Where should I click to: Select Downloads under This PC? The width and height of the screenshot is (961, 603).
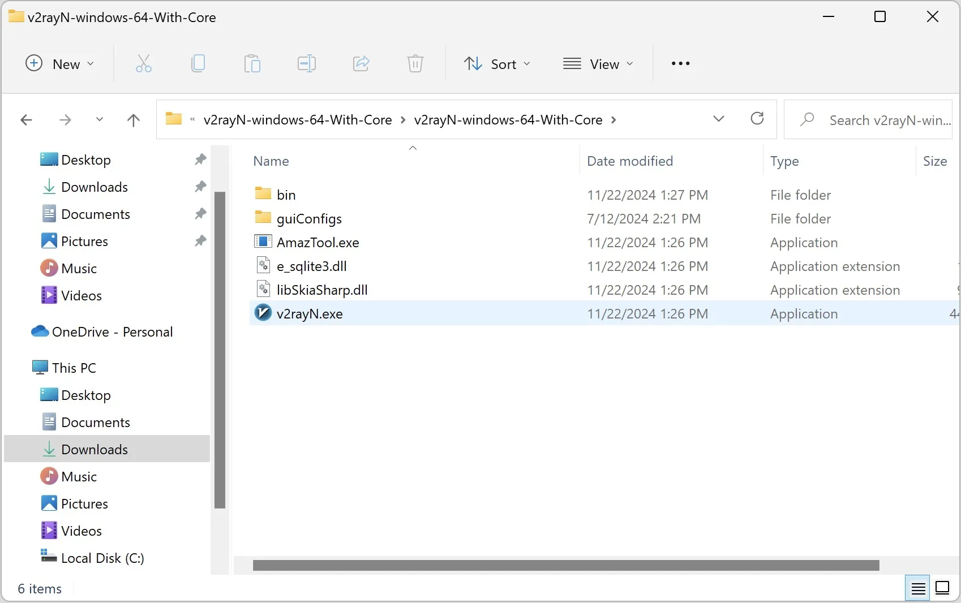(x=107, y=449)
